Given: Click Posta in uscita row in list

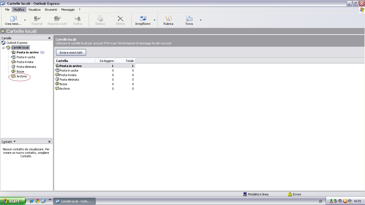Looking at the screenshot, I should tap(95, 70).
